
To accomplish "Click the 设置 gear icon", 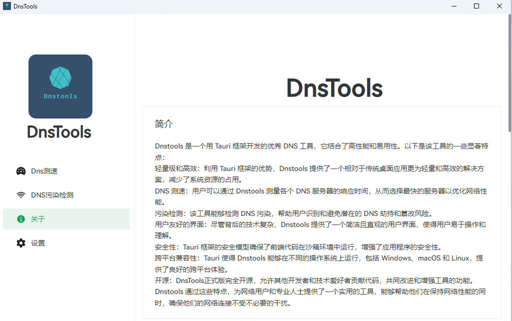I will click(21, 243).
